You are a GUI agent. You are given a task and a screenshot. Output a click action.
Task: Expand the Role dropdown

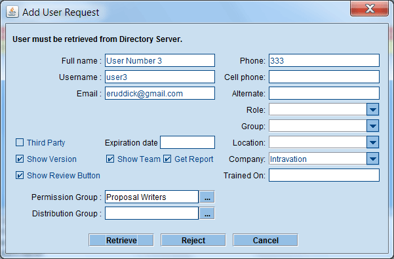click(x=372, y=110)
